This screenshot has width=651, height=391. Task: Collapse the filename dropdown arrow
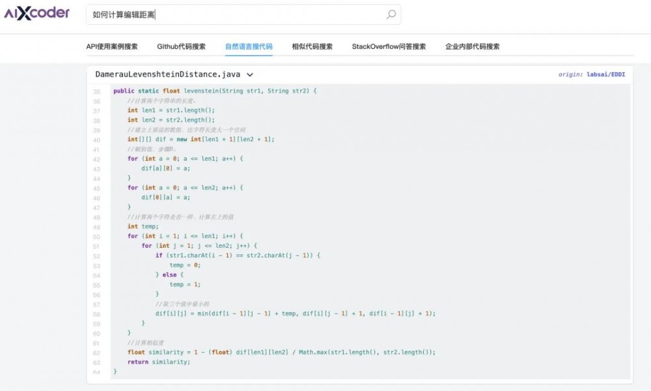pos(251,74)
